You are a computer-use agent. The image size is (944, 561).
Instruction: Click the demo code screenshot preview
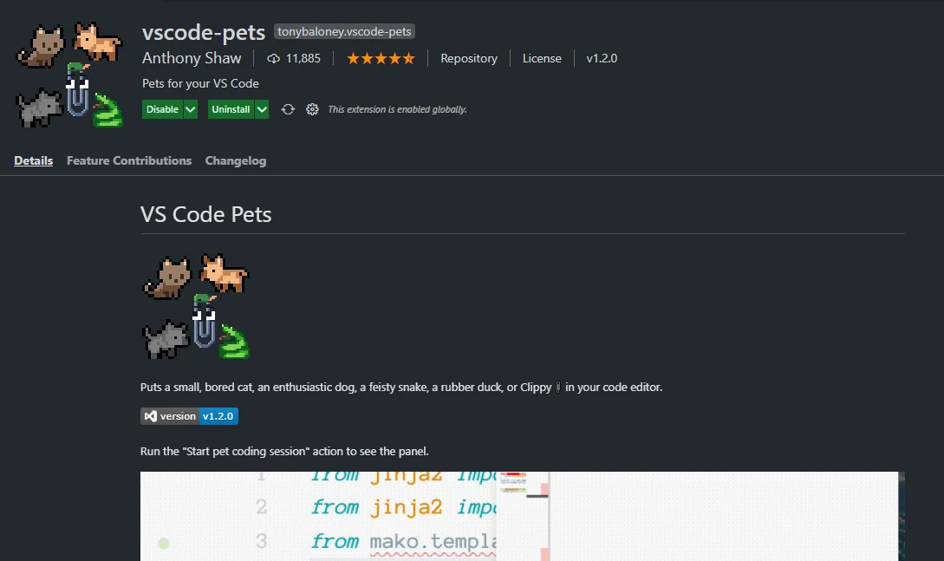522,517
